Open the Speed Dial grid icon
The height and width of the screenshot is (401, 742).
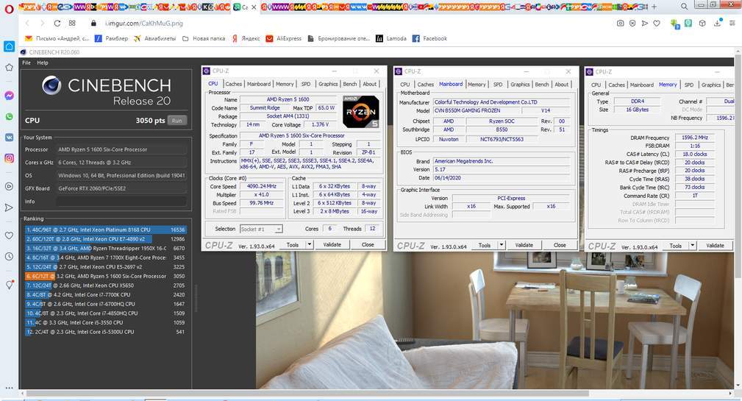coord(72,24)
